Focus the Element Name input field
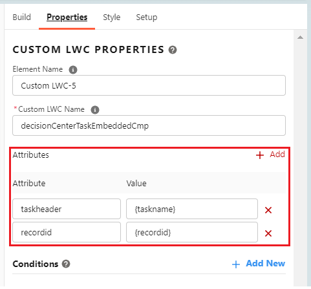This screenshot has height=289, width=311. pyautogui.click(x=149, y=85)
